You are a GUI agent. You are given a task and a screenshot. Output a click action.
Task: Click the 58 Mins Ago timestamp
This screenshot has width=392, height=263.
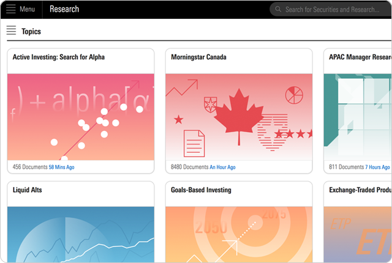tap(61, 167)
